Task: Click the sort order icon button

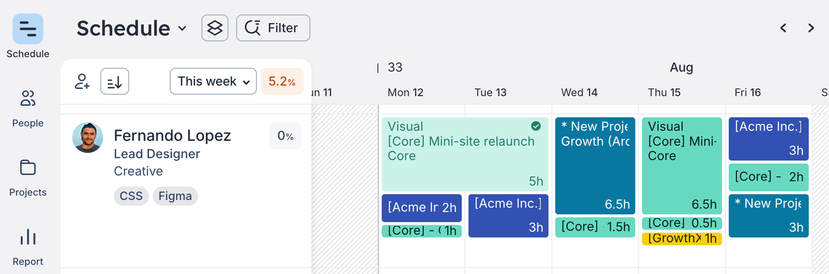Action: 115,81
